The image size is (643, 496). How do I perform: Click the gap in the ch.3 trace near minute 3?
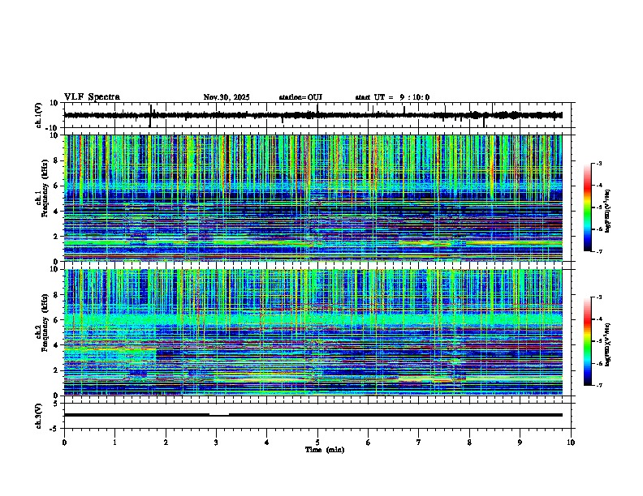click(219, 415)
